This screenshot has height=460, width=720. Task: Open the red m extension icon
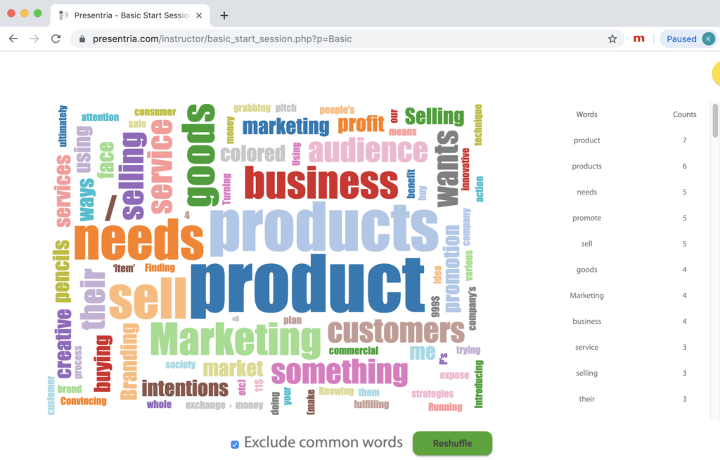tap(638, 39)
